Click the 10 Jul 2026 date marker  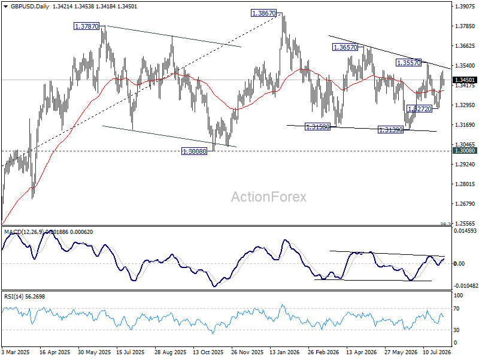(437, 352)
